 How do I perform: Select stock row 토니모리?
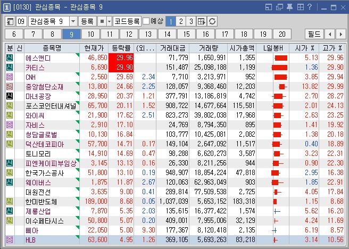tap(174, 154)
